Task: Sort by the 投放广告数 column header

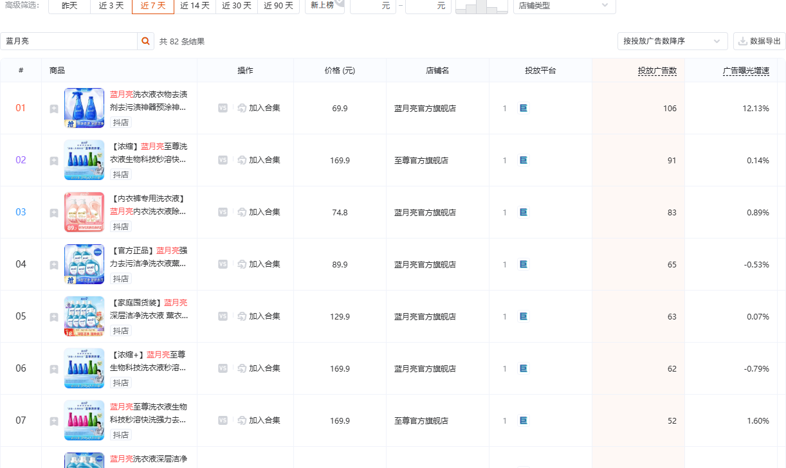Action: click(x=657, y=71)
